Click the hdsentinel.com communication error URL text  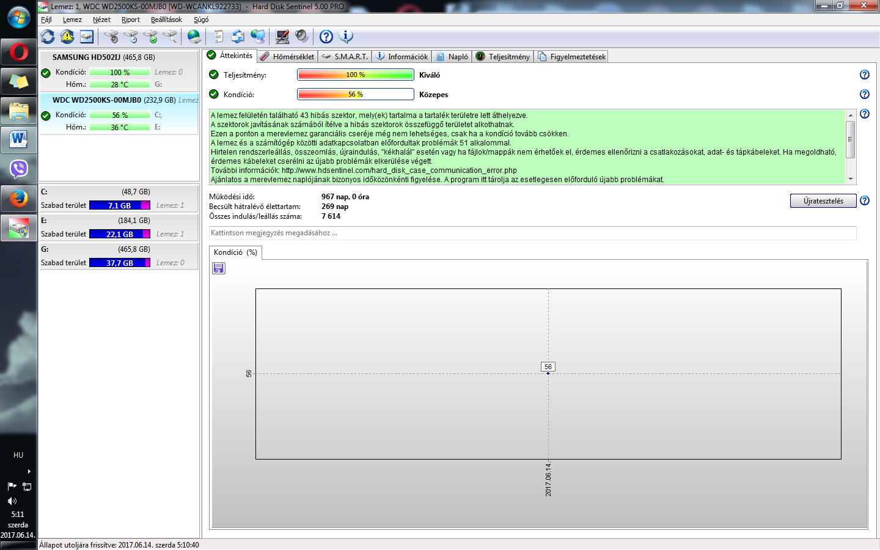pyautogui.click(x=399, y=170)
